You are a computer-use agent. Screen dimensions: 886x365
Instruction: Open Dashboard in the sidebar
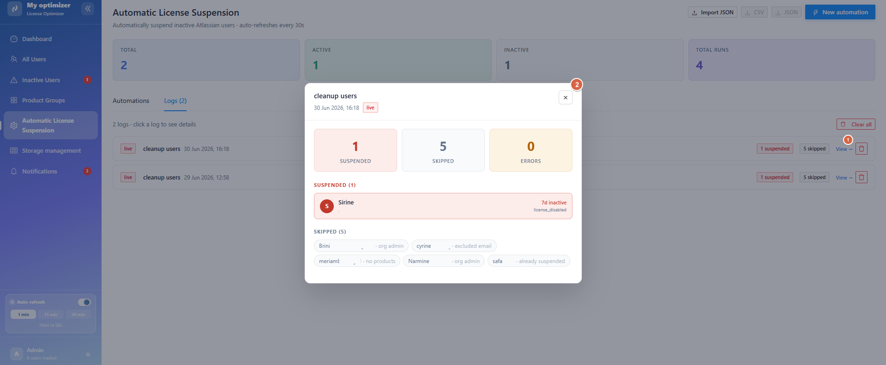(x=51, y=39)
